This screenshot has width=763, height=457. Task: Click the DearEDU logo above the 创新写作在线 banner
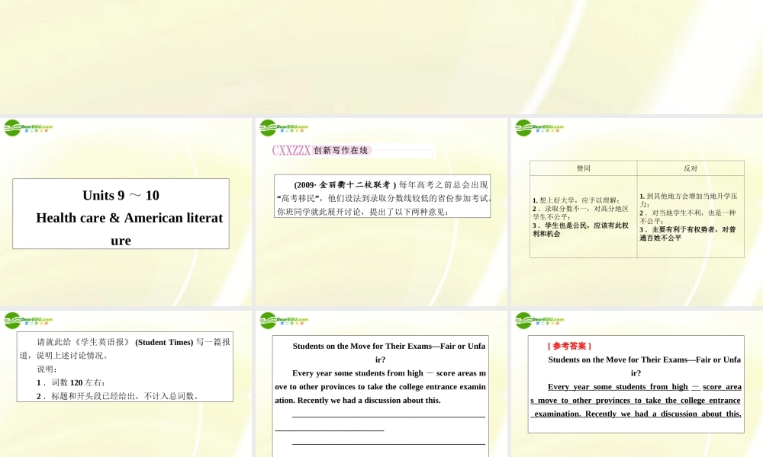tap(284, 128)
